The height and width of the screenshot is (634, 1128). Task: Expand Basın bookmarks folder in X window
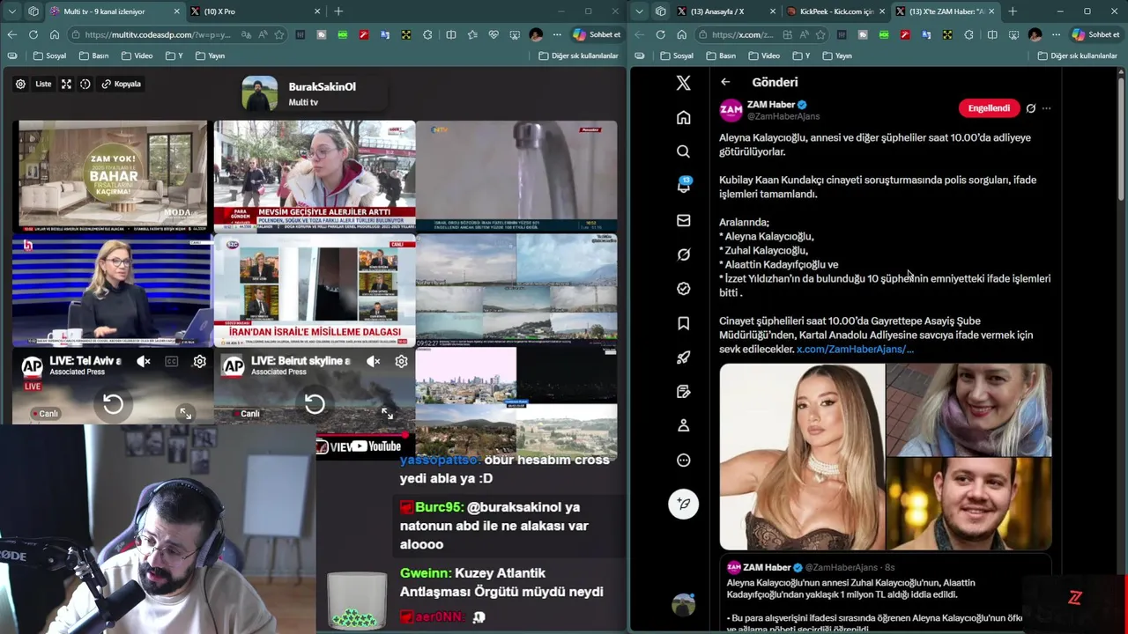point(721,55)
